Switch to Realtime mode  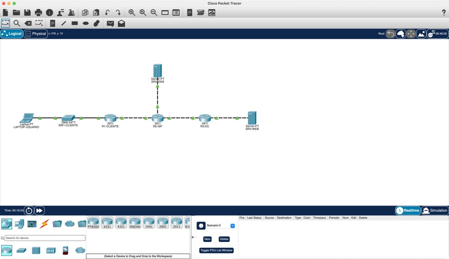click(408, 211)
